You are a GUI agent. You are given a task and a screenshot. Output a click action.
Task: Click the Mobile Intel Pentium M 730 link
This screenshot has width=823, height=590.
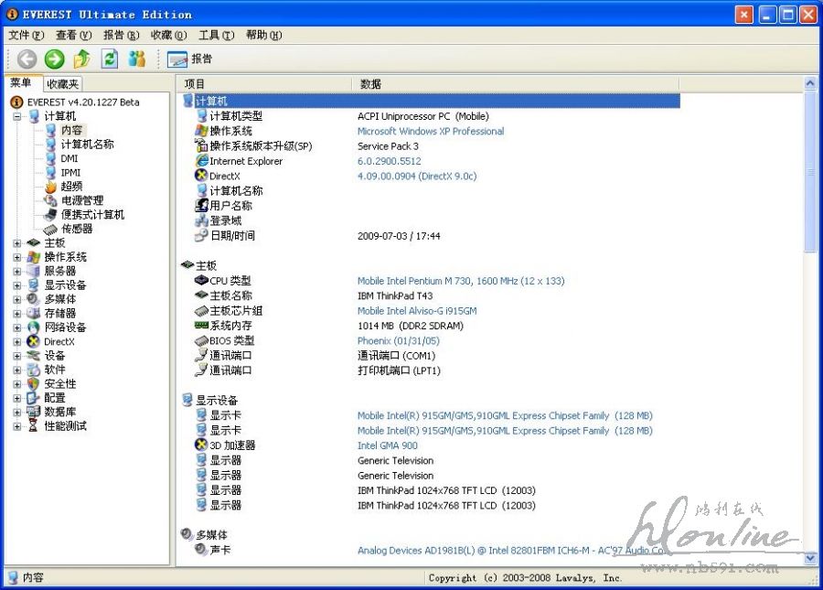(x=460, y=281)
